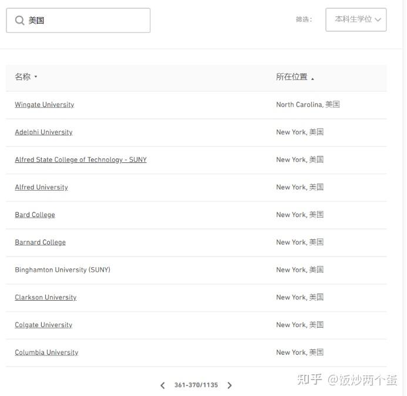
Task: Open the 本科生学位 filter dropdown
Action: point(356,19)
